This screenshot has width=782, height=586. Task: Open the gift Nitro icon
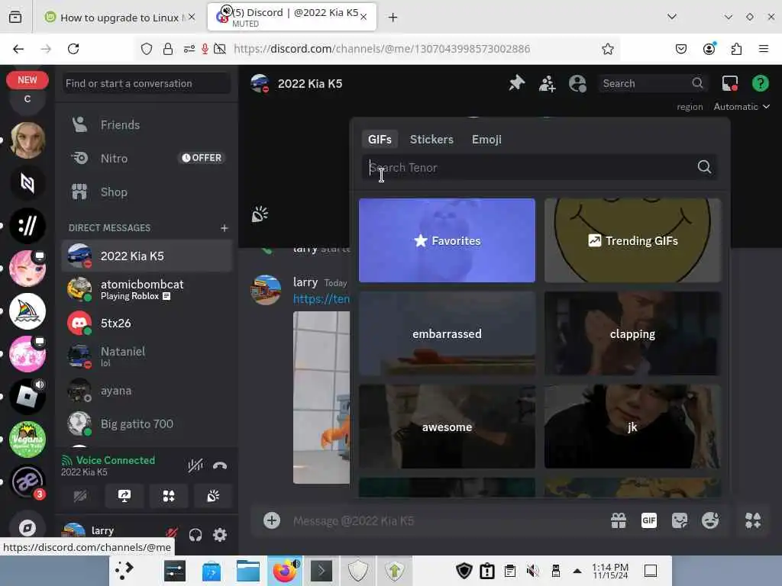tap(619, 520)
